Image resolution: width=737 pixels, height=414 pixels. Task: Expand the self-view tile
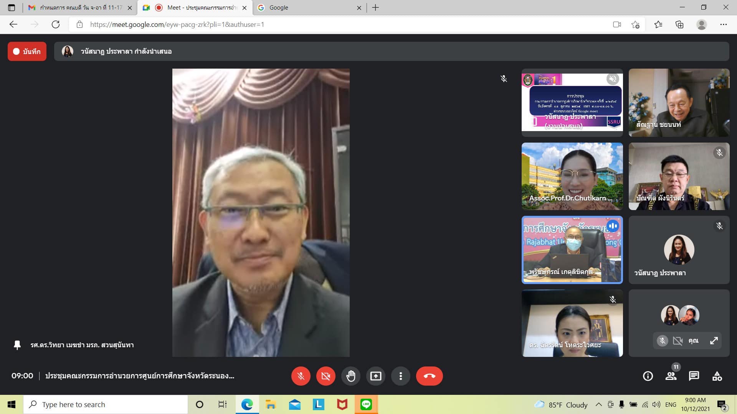point(714,340)
